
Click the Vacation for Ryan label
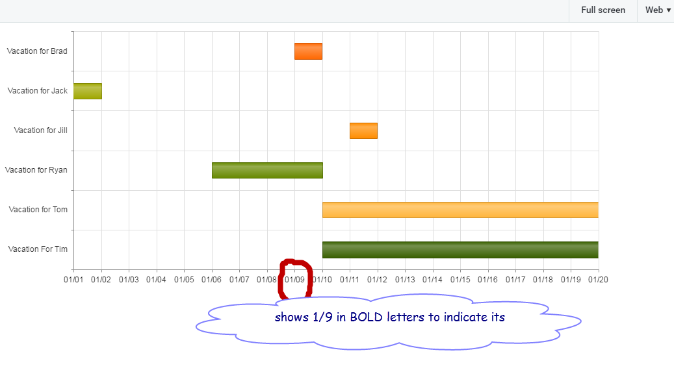click(36, 170)
